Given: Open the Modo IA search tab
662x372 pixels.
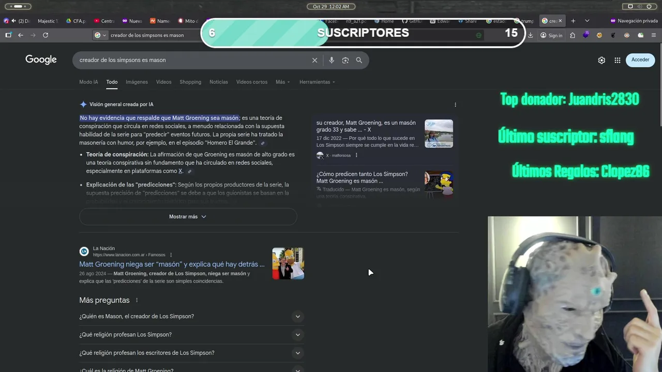Looking at the screenshot, I should click(x=88, y=82).
